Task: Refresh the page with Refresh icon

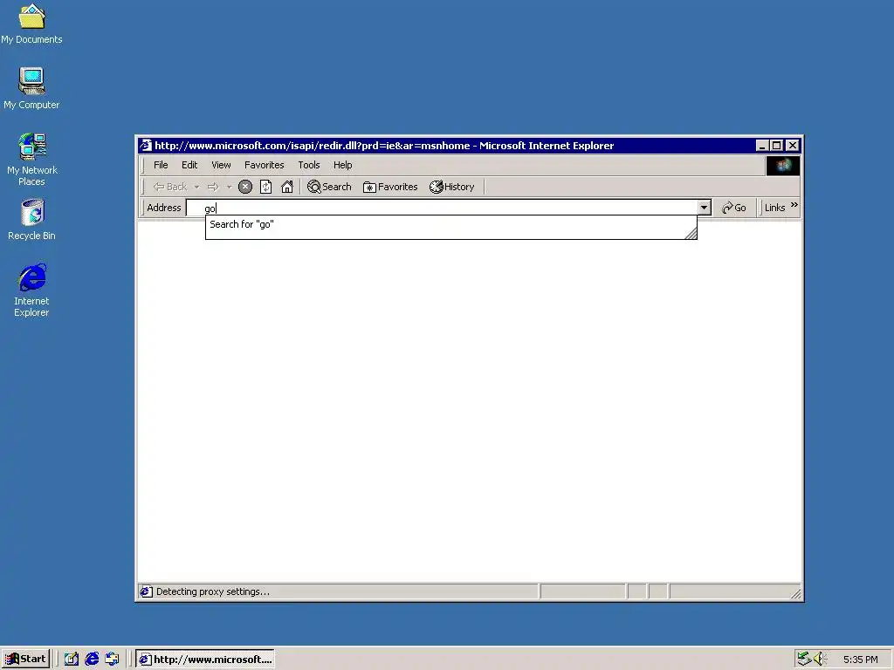Action: click(265, 187)
